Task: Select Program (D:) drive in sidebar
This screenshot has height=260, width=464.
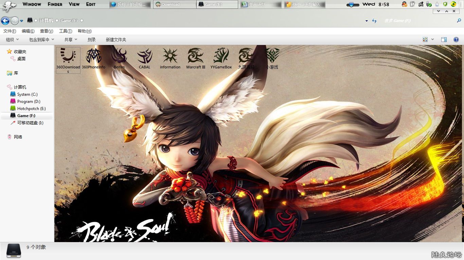Action: (29, 102)
